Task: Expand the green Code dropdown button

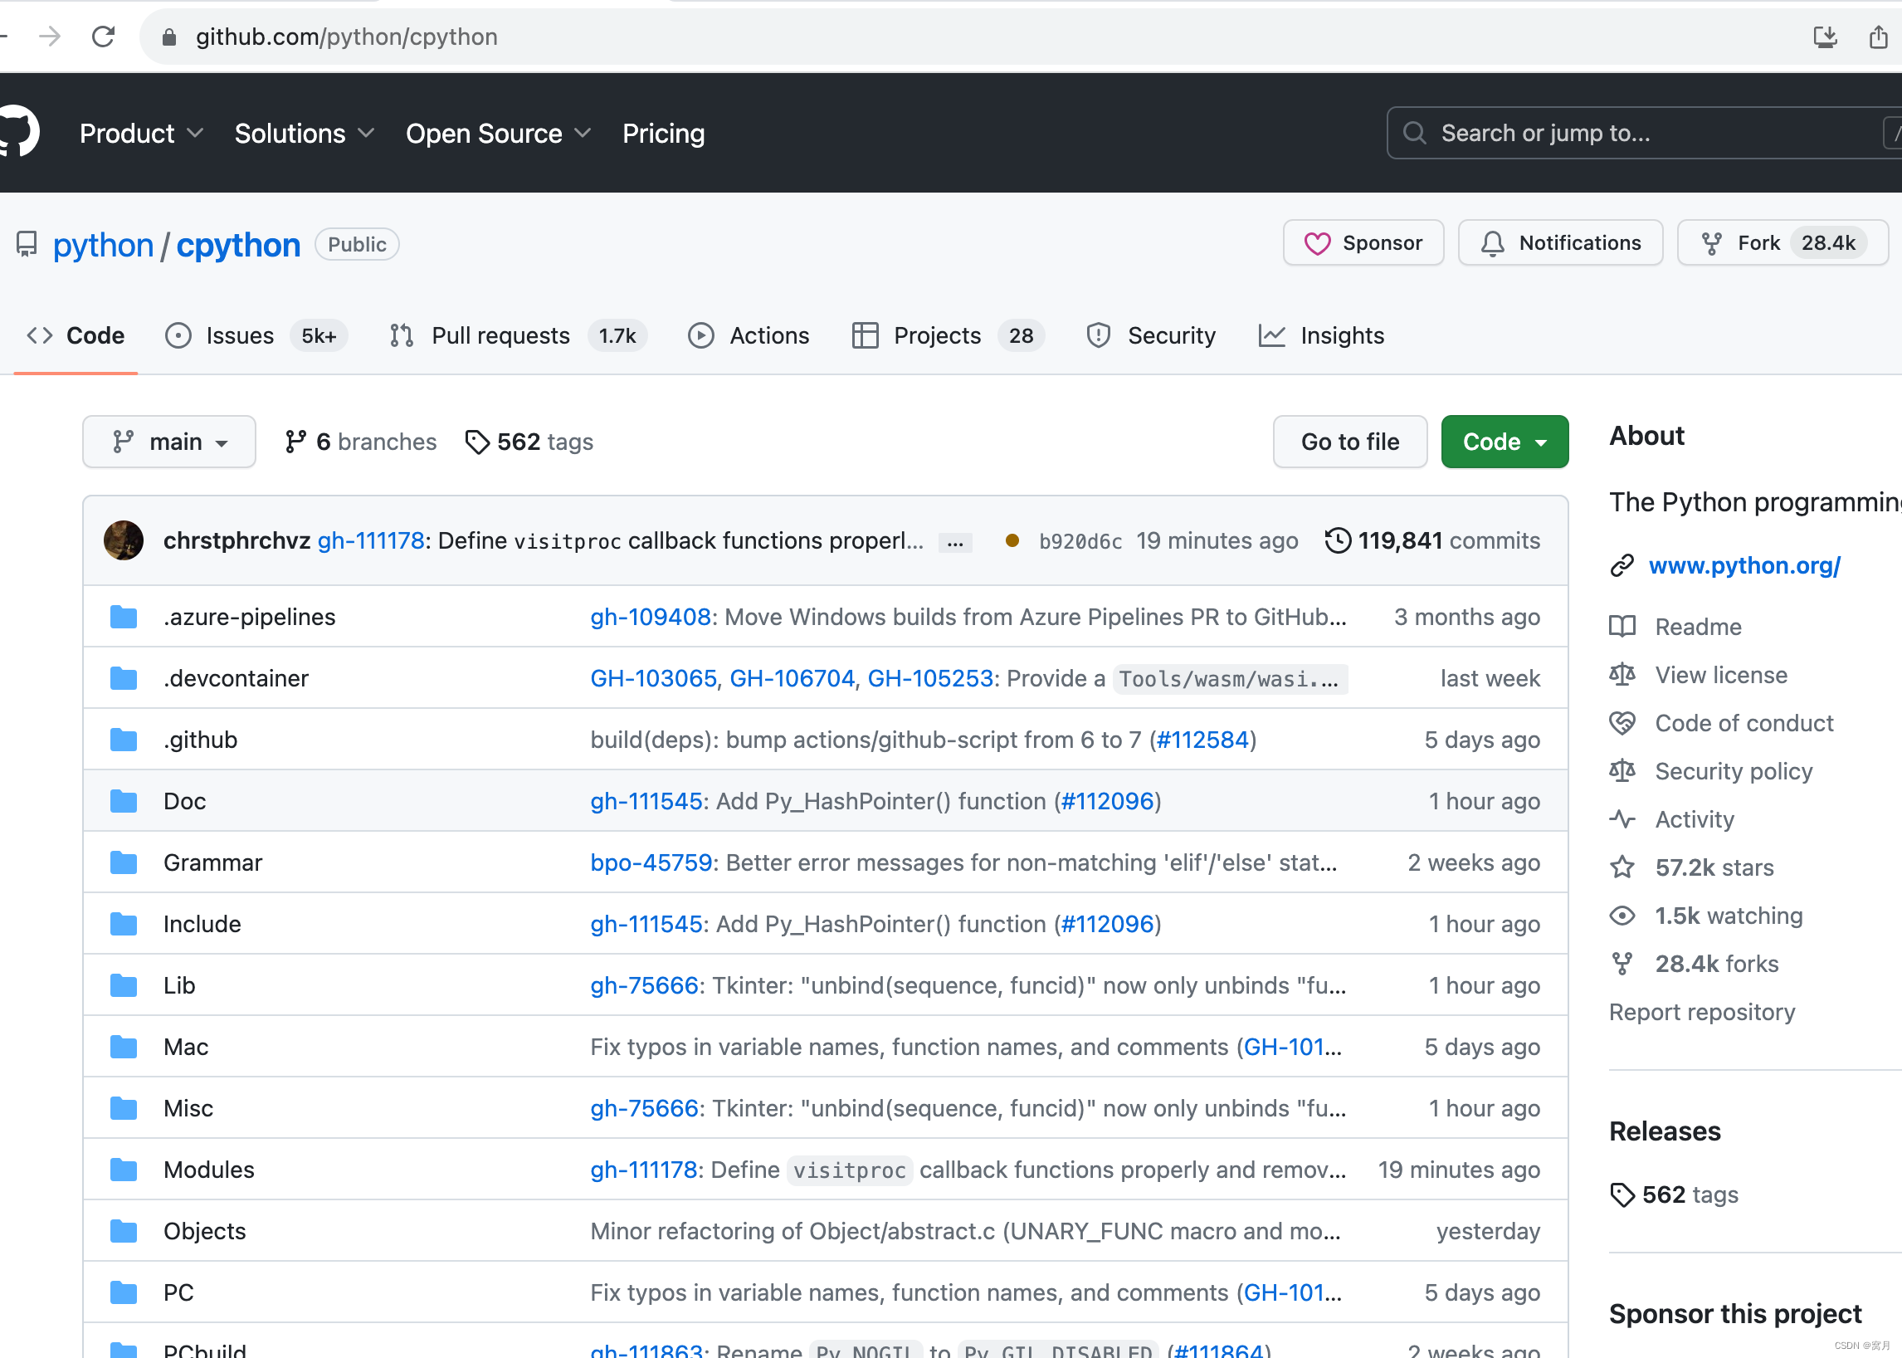Action: click(1504, 442)
